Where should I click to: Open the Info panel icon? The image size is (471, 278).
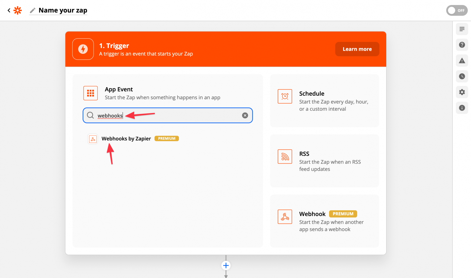tap(462, 108)
